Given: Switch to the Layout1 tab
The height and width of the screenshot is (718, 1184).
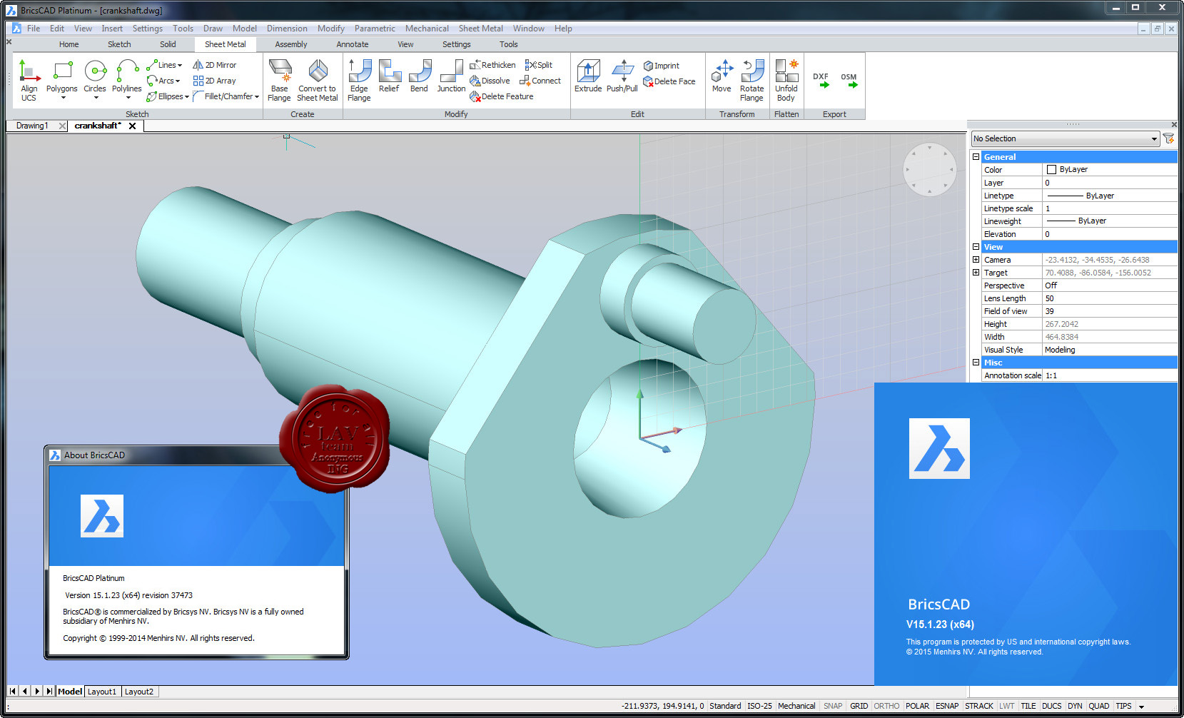Looking at the screenshot, I should click(x=102, y=692).
